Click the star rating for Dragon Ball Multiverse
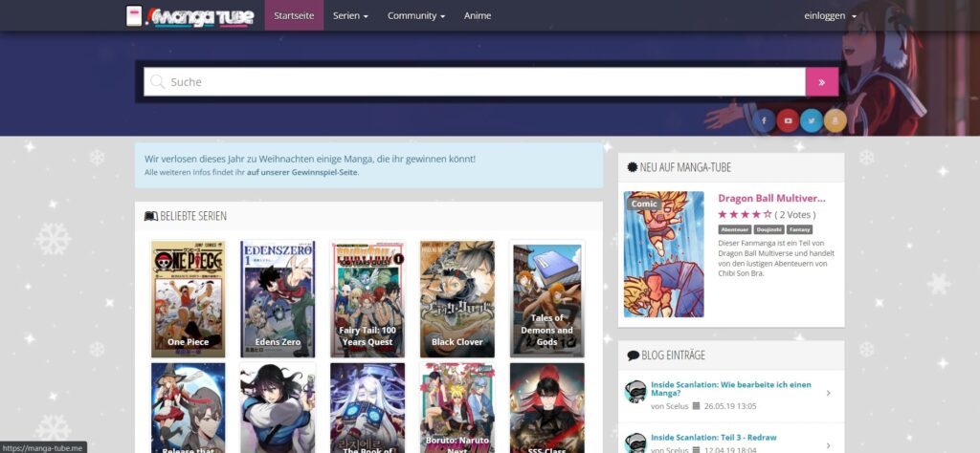980x453 pixels. (x=745, y=215)
